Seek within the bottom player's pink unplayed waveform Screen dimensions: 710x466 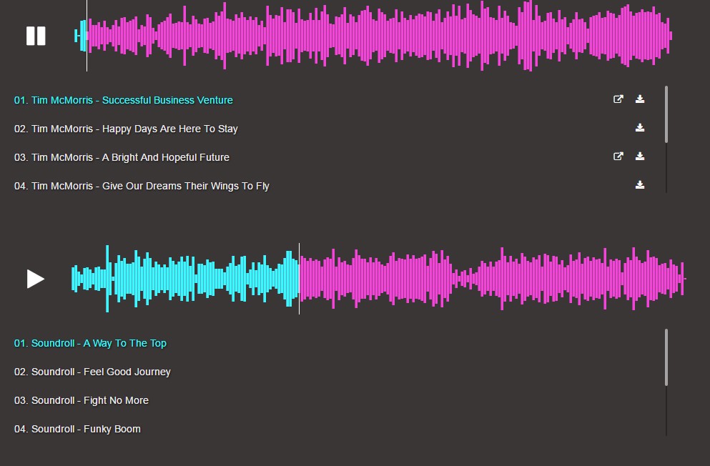pos(493,279)
